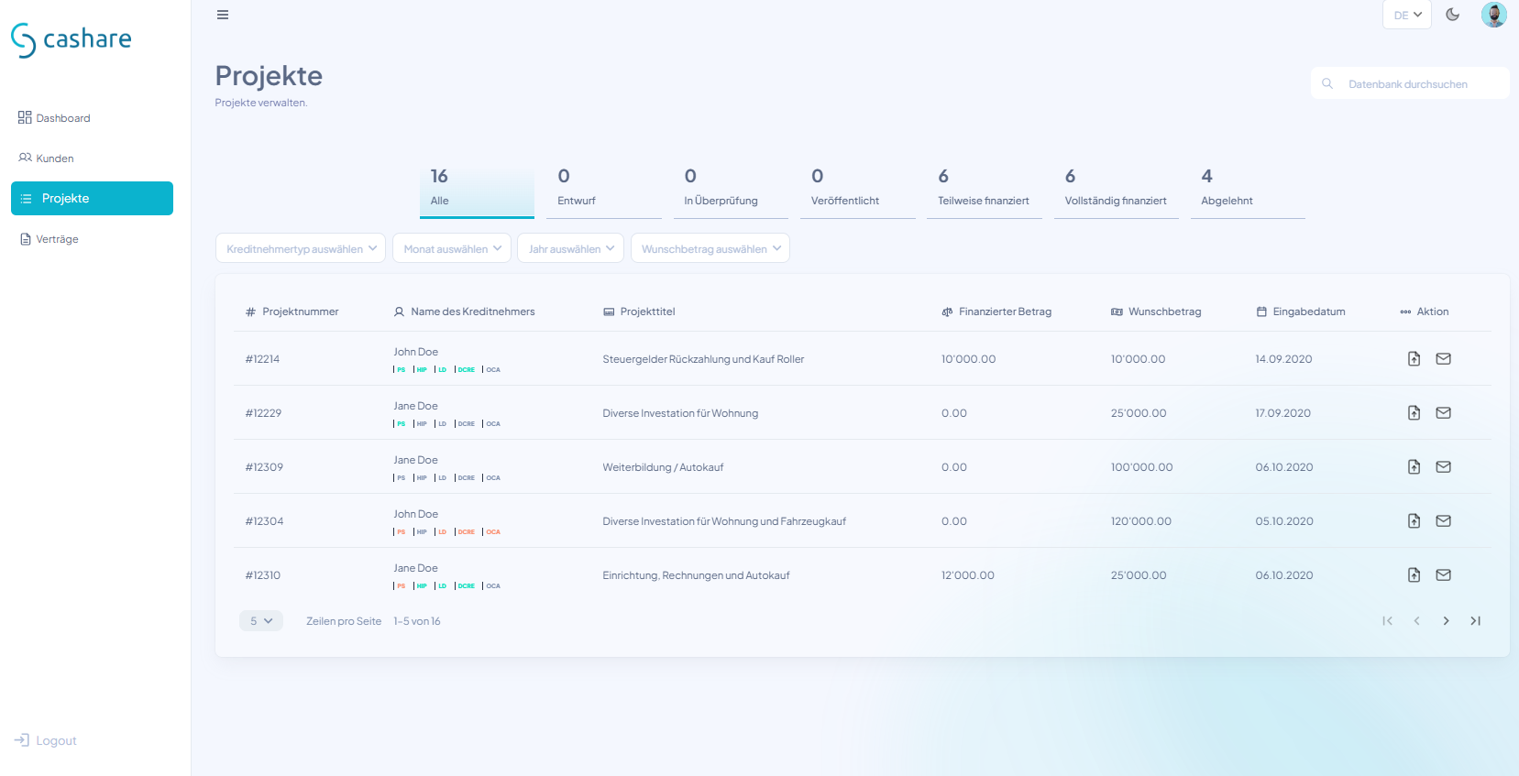Open Verträge in the sidebar
Screen dimensions: 1519x776
point(49,239)
